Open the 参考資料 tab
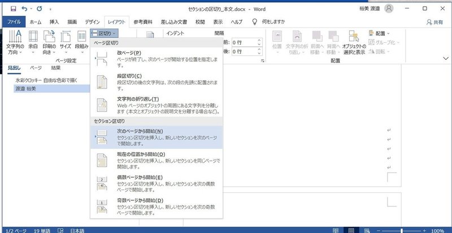 (x=143, y=22)
